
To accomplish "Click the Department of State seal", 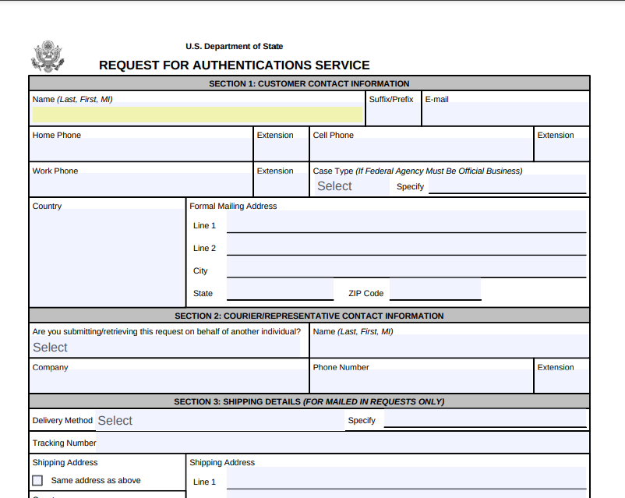I will click(48, 54).
